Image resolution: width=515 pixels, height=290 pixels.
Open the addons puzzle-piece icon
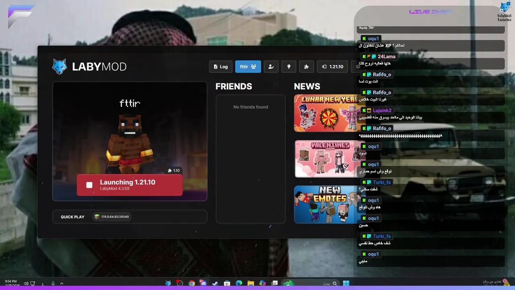[x=306, y=66]
